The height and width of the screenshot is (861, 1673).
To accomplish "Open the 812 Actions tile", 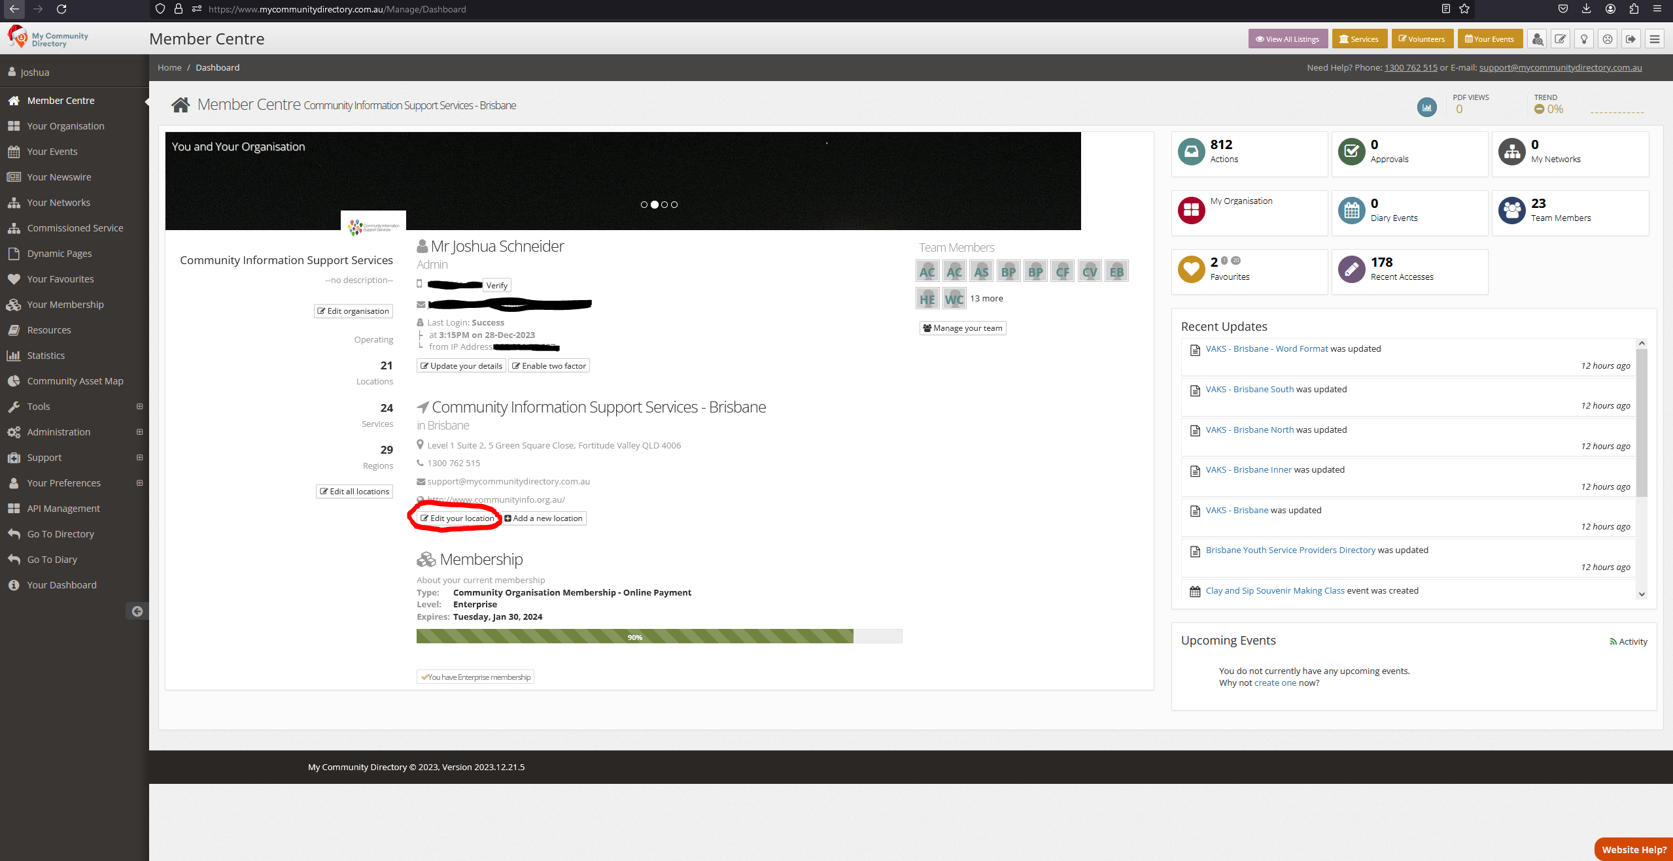I will [x=1249, y=154].
